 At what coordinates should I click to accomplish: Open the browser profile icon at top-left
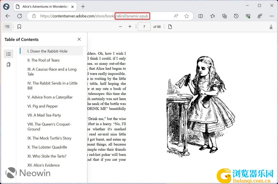pos(6,7)
